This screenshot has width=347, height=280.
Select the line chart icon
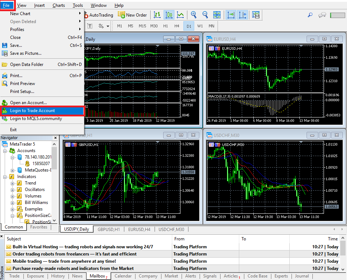[x=180, y=15]
